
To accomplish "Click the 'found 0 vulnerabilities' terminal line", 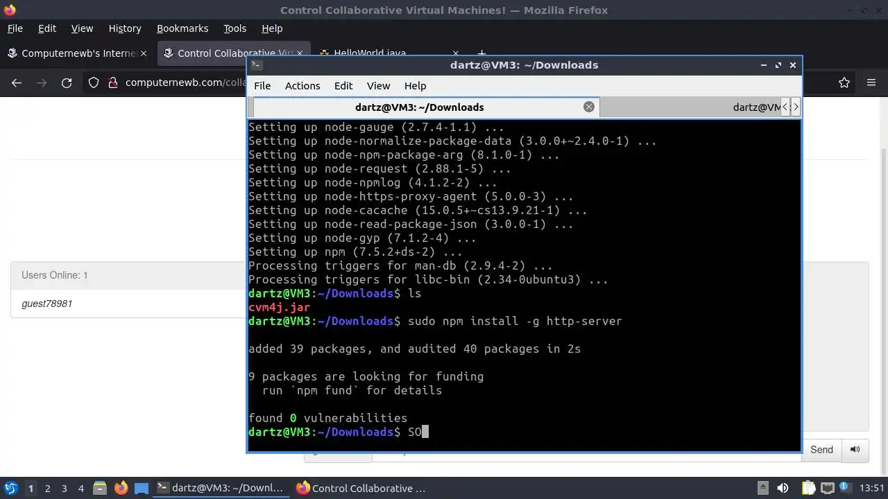I will click(327, 418).
